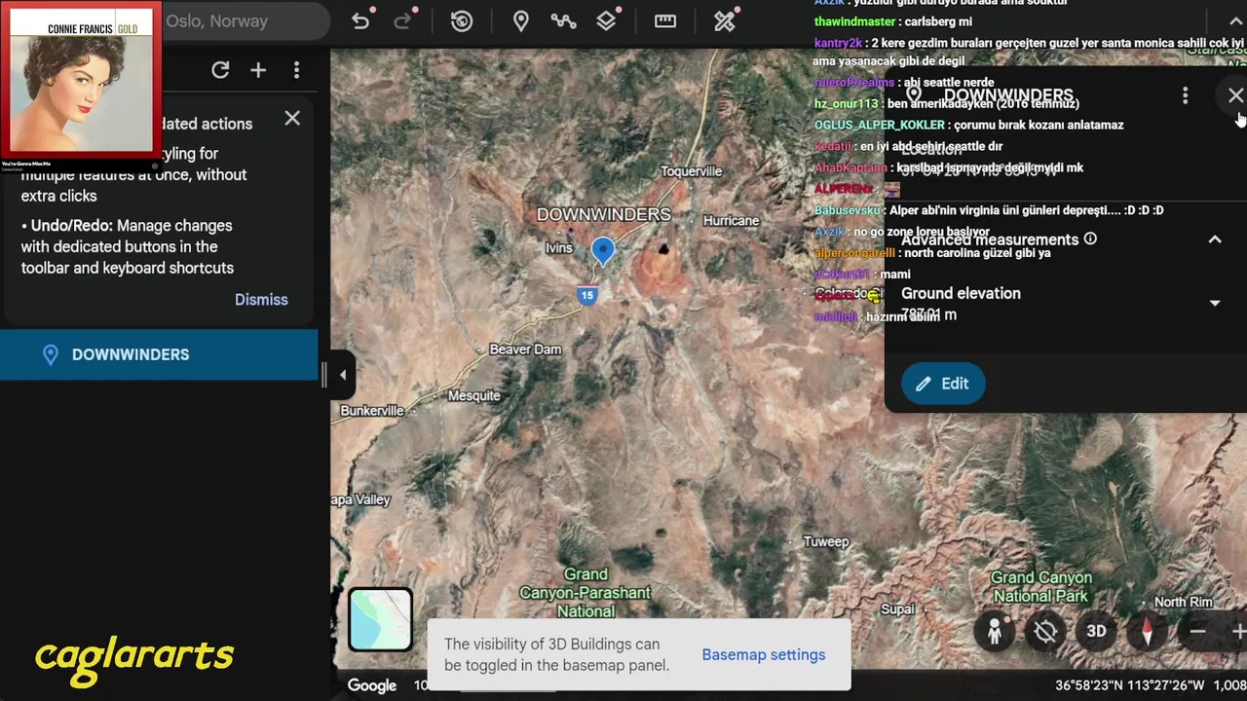The width and height of the screenshot is (1247, 701).
Task: Open the basemap style thumbnail
Action: coord(380,619)
